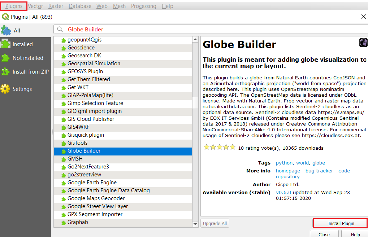Click the plugin list scroll down arrow
The width and height of the screenshot is (368, 237).
pos(195,224)
